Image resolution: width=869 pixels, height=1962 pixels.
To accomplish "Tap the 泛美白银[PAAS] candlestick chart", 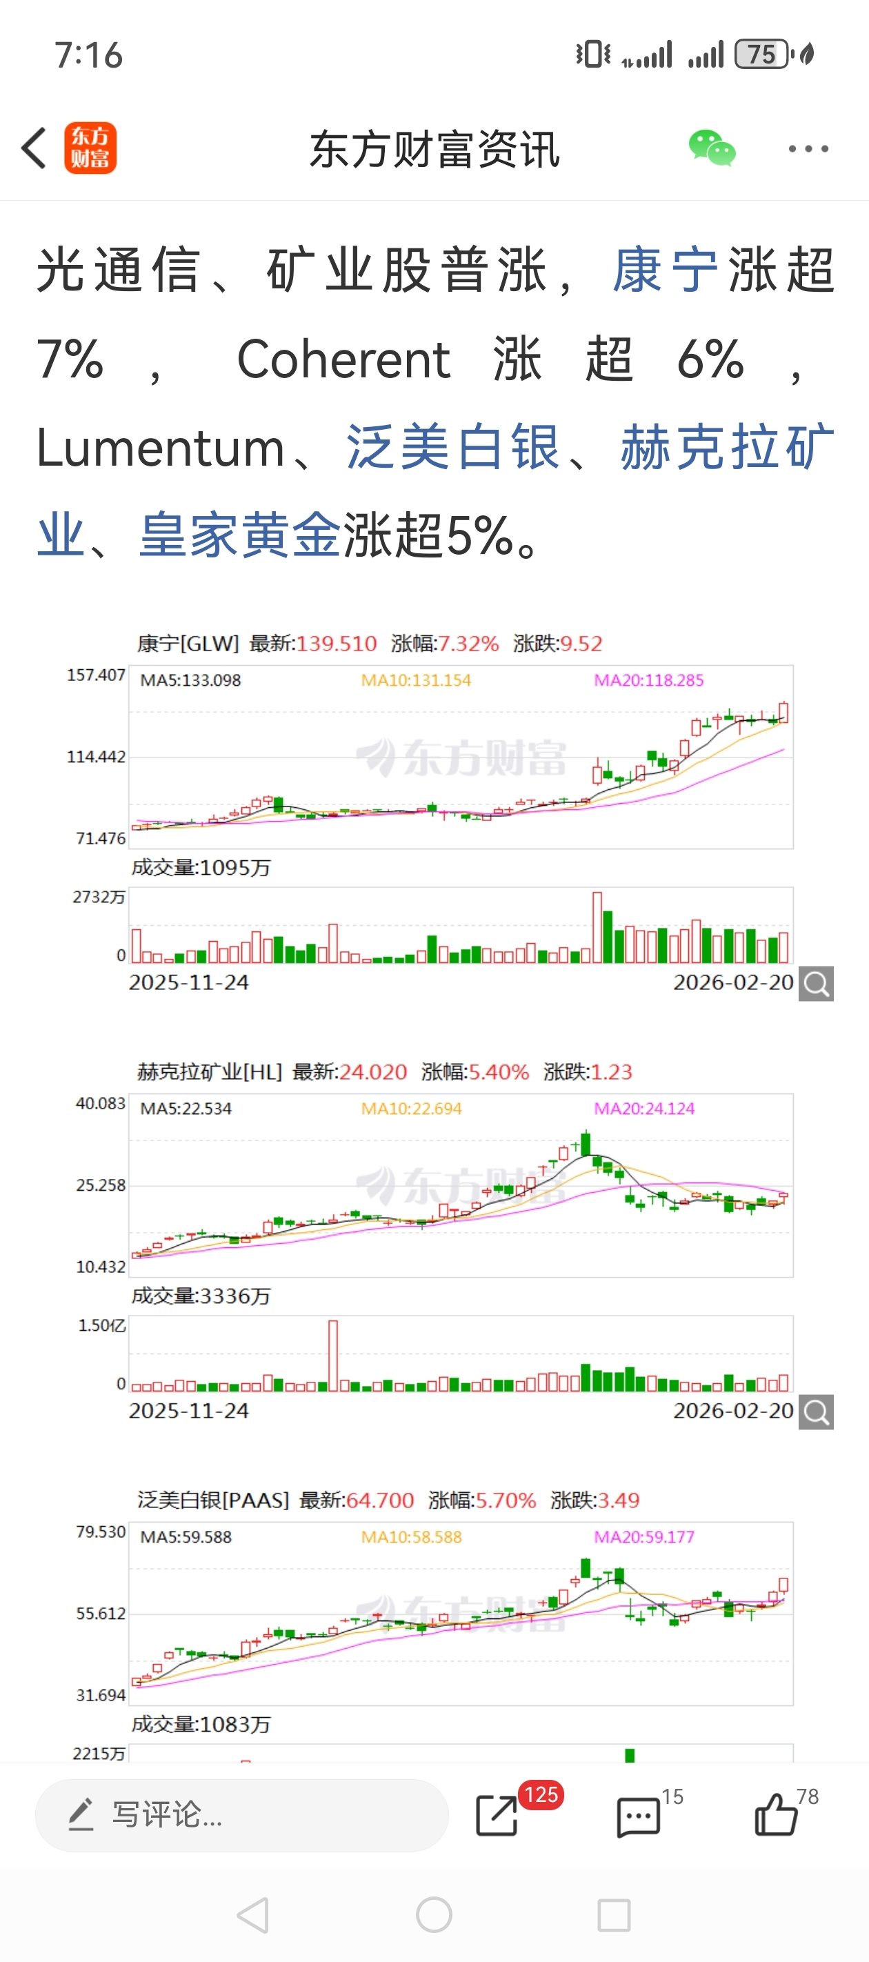I will coord(461,1612).
